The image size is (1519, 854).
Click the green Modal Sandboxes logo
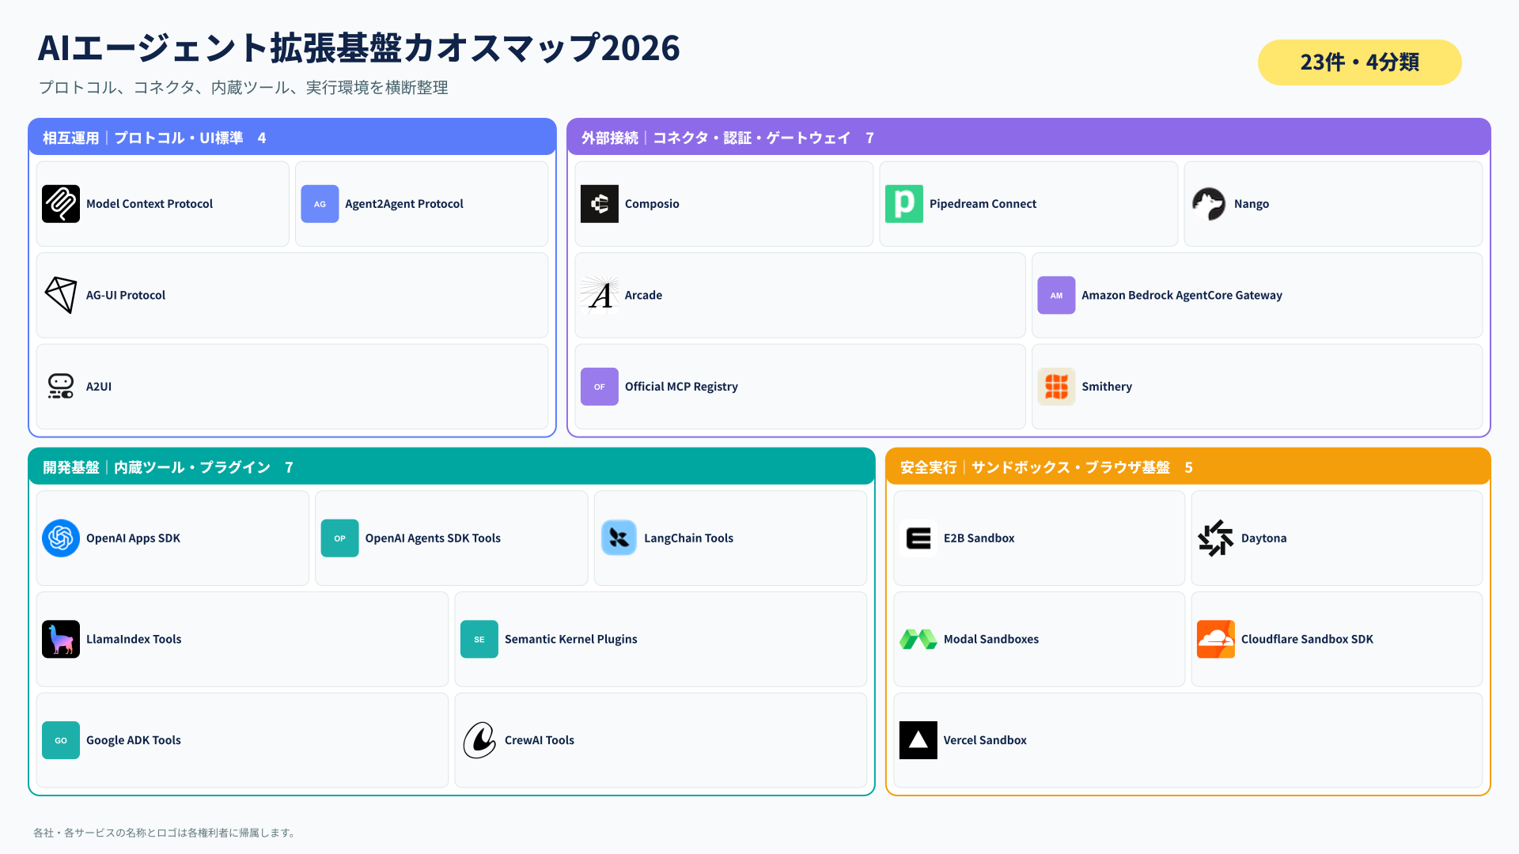click(x=919, y=639)
